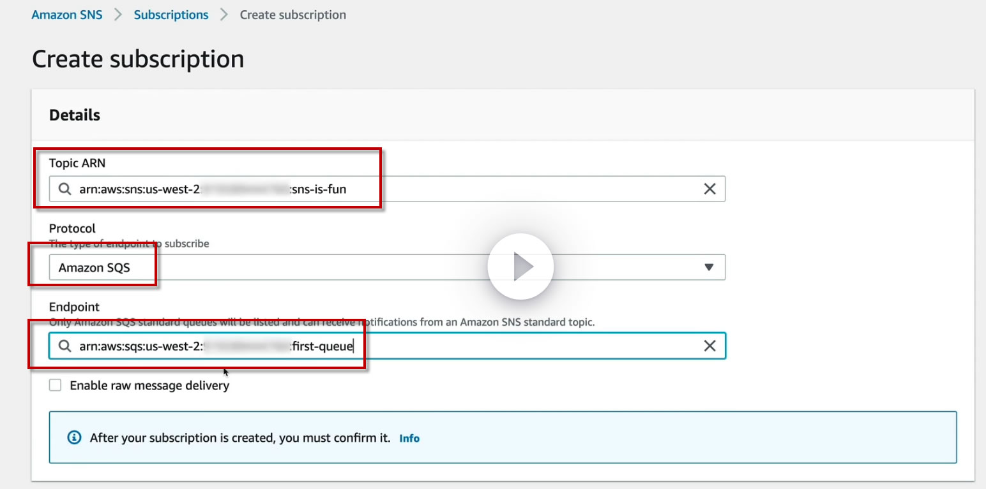Click the Topic ARN search field

coord(387,189)
